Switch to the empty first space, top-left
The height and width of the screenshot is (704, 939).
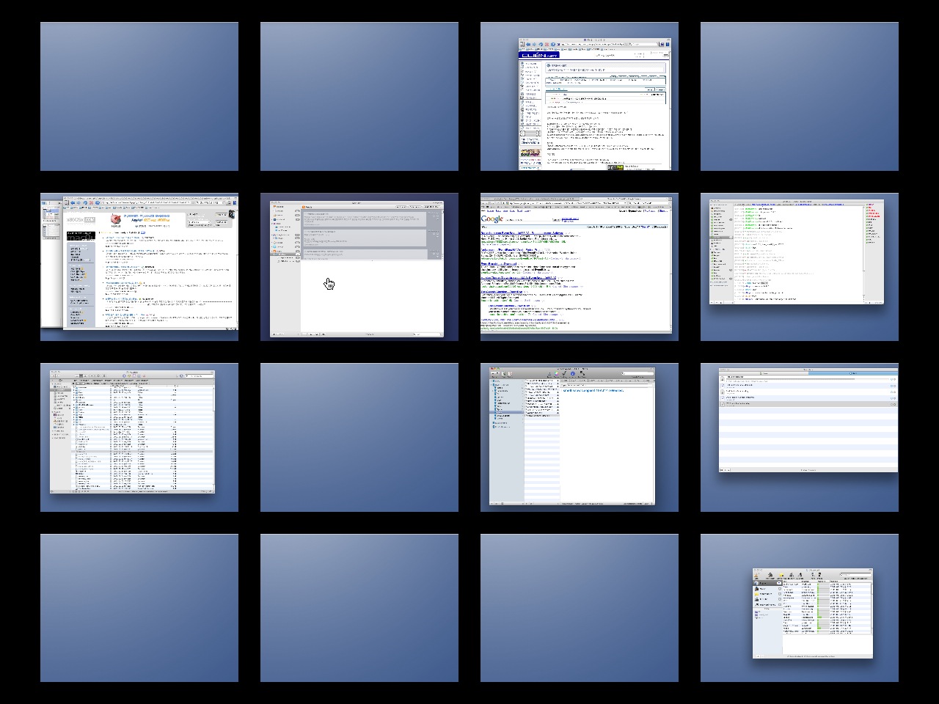(139, 96)
